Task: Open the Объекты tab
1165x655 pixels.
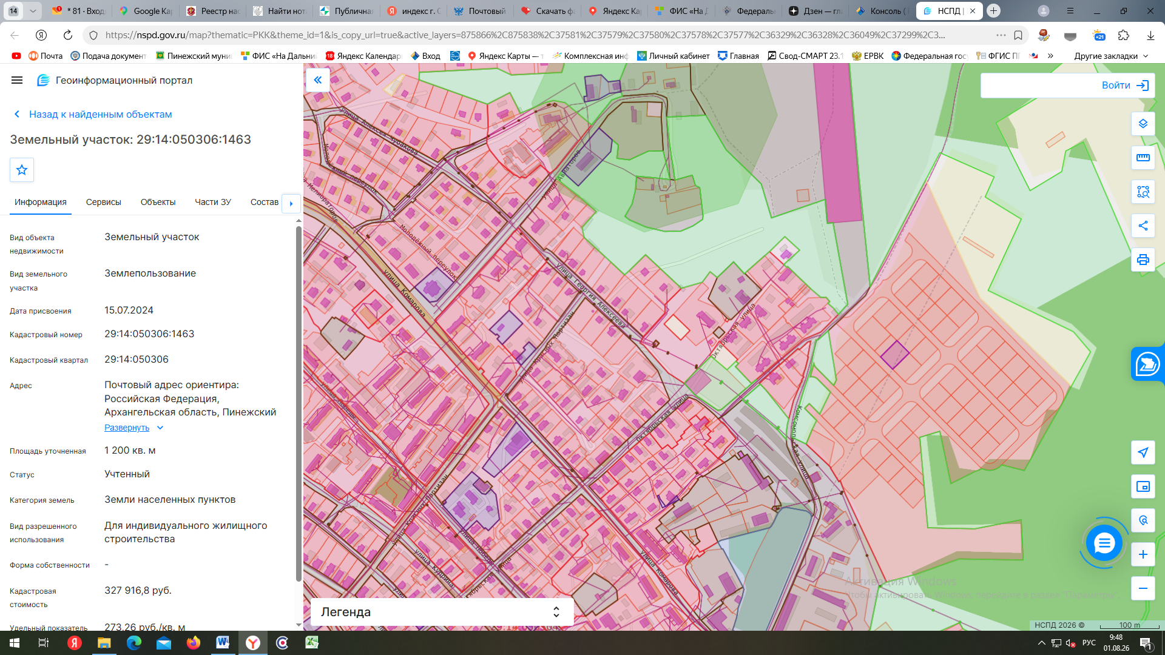Action: (158, 202)
